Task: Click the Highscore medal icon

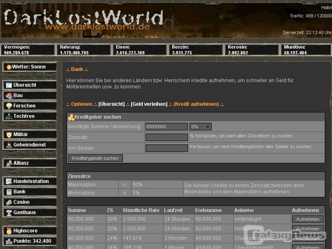Action: pos(9,231)
